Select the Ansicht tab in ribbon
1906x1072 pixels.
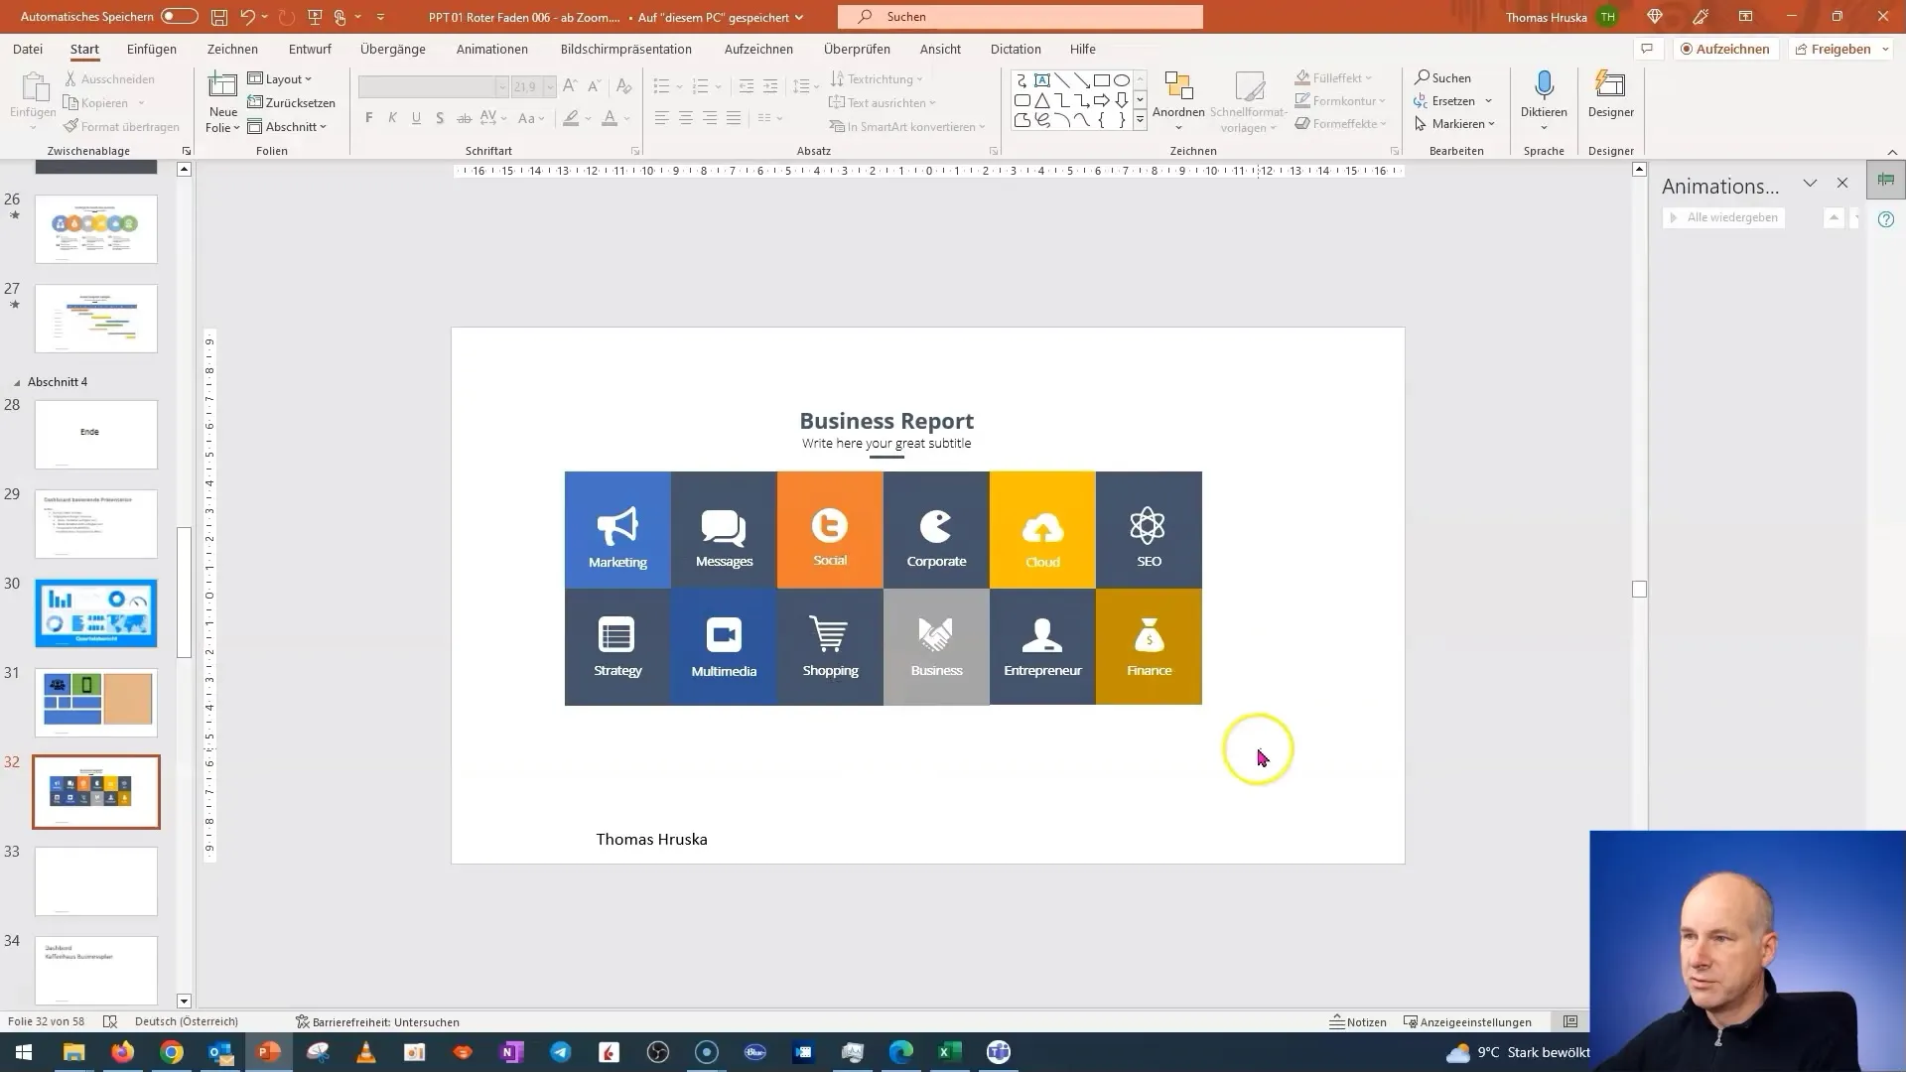point(940,49)
